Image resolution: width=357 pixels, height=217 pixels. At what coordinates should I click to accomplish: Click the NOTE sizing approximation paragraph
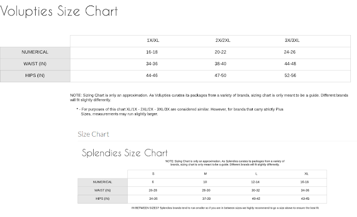(x=209, y=98)
